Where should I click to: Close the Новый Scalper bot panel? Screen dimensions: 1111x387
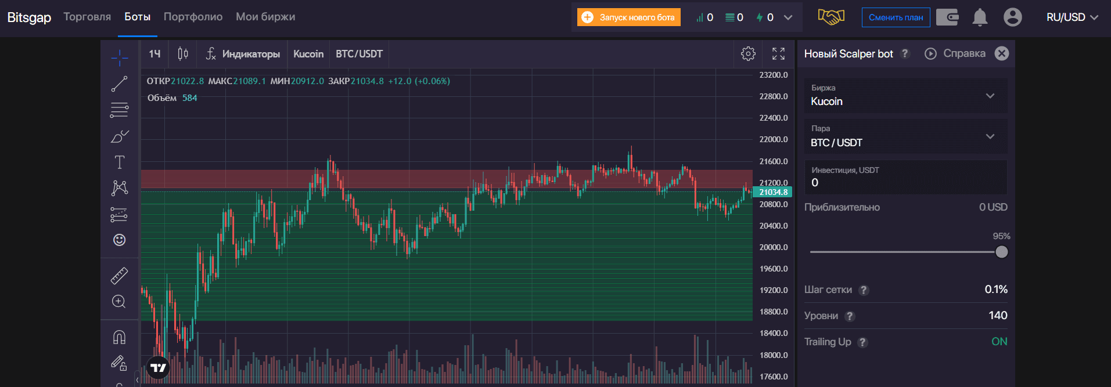click(1002, 53)
